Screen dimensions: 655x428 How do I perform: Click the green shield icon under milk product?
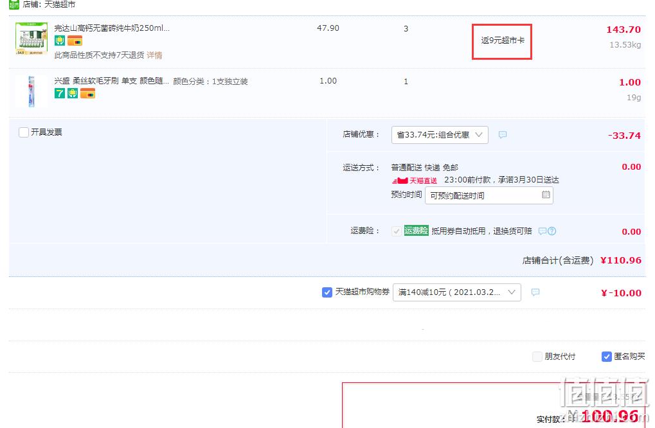pos(60,40)
